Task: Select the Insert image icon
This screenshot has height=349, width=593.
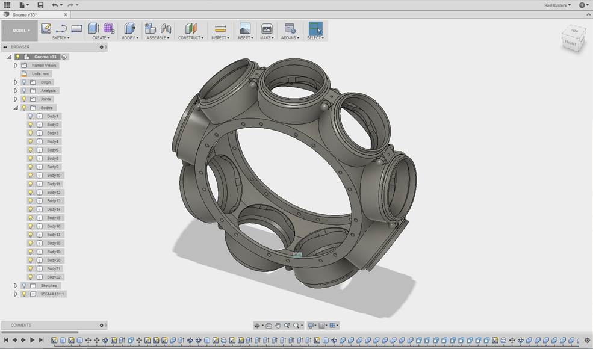Action: 244,28
